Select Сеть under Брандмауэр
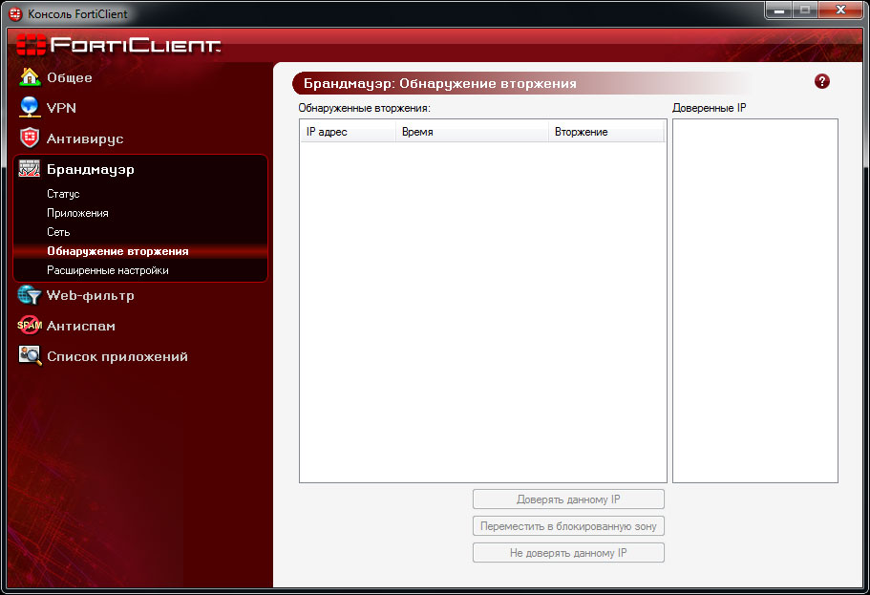The height and width of the screenshot is (595, 870). coord(58,232)
